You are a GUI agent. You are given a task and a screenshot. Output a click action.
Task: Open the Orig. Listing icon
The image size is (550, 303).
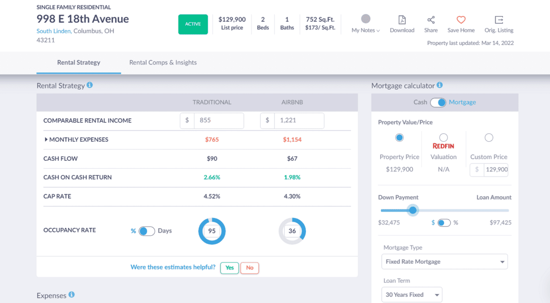[499, 20]
